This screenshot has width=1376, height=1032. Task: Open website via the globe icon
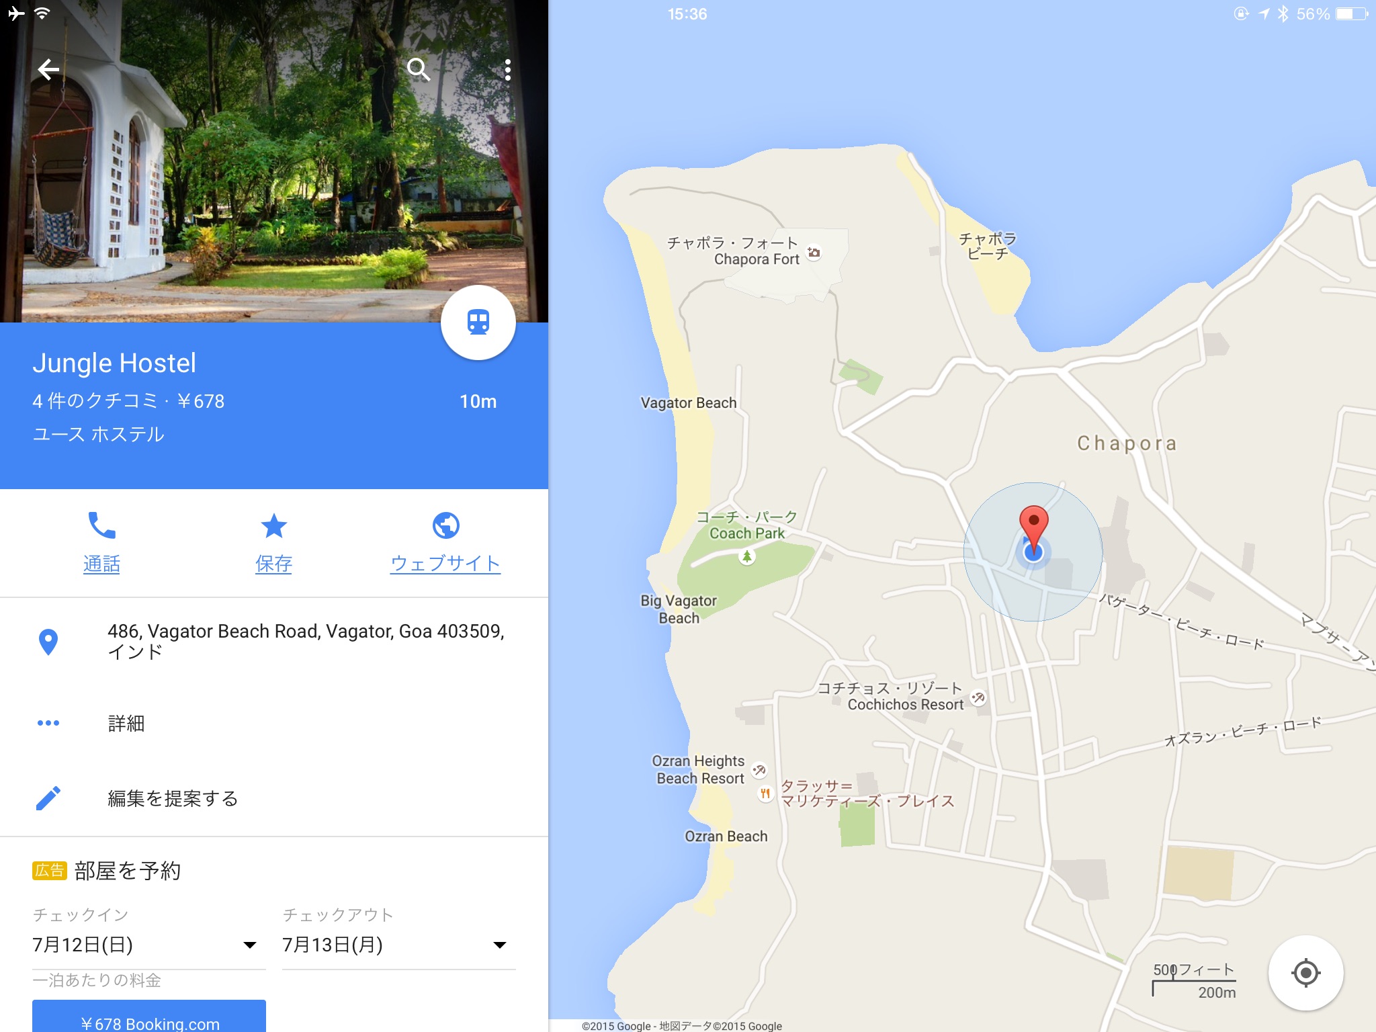click(x=446, y=525)
